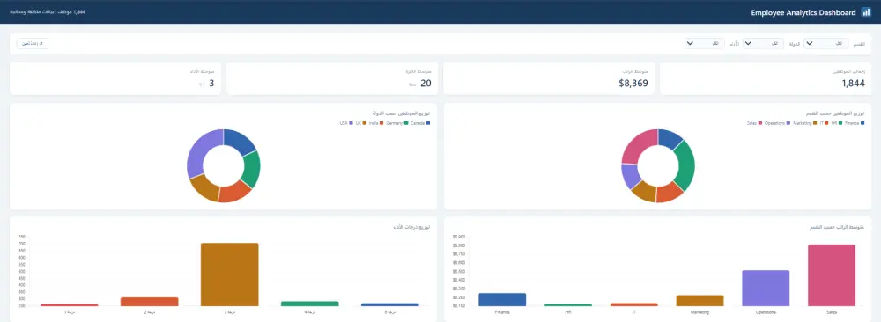Click the 'Employee Analytics Dashboard' title

803,12
